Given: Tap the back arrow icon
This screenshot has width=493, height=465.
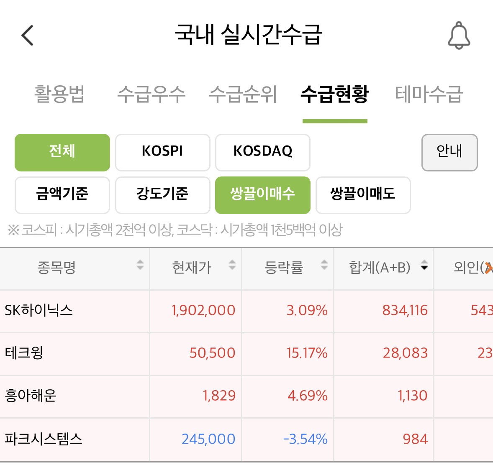Looking at the screenshot, I should 27,35.
